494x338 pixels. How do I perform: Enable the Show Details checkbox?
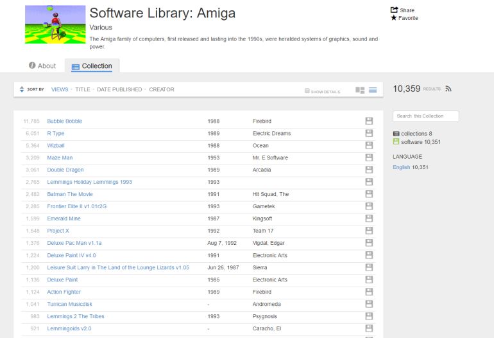coord(307,91)
